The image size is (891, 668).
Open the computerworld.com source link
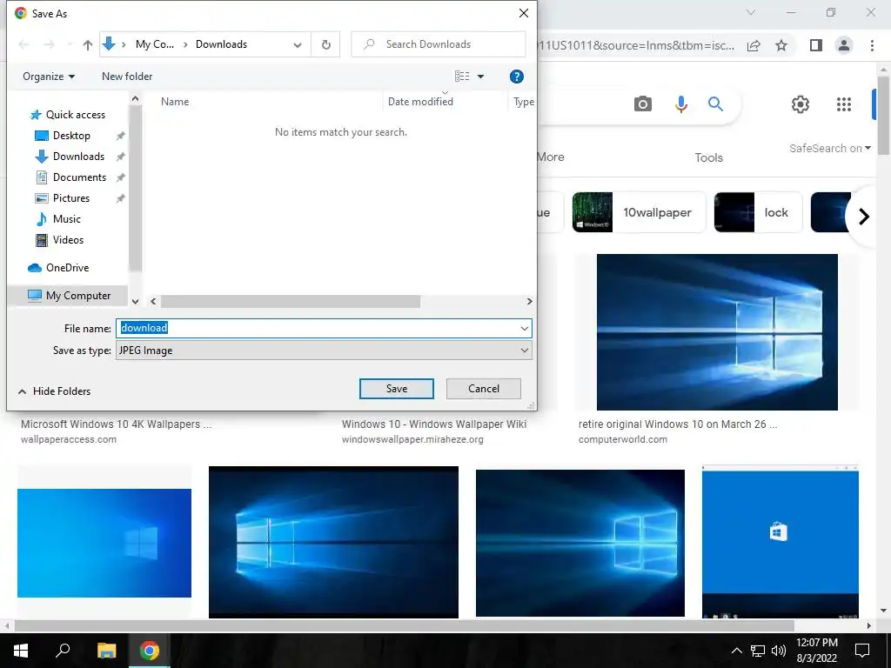tap(623, 439)
